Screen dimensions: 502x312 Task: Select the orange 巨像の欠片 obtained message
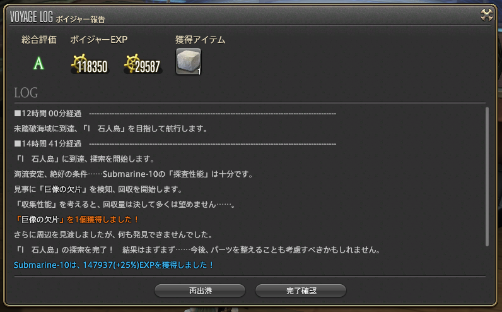point(76,220)
